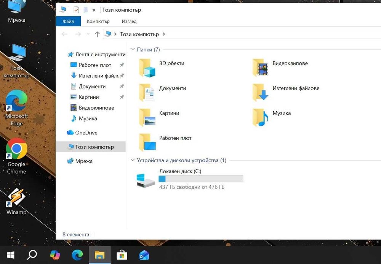This screenshot has height=264, width=381.
Task: Select the Видеоклипове folder in main pane
Action: (x=280, y=68)
